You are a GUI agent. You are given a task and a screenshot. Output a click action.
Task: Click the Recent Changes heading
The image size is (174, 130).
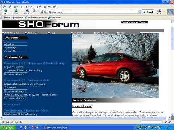pos(82,106)
